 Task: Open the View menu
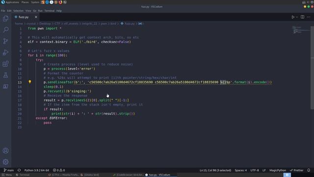click(x=28, y=11)
